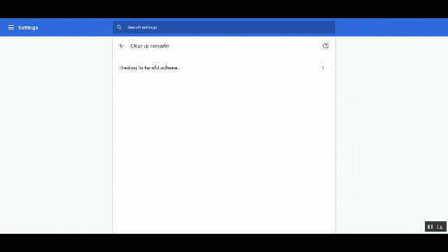
Task: Click the Checking for harmful software text
Action: (x=149, y=68)
